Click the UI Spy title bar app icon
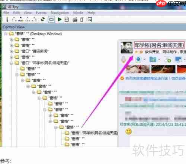This screenshot has height=164, width=186. point(4,7)
